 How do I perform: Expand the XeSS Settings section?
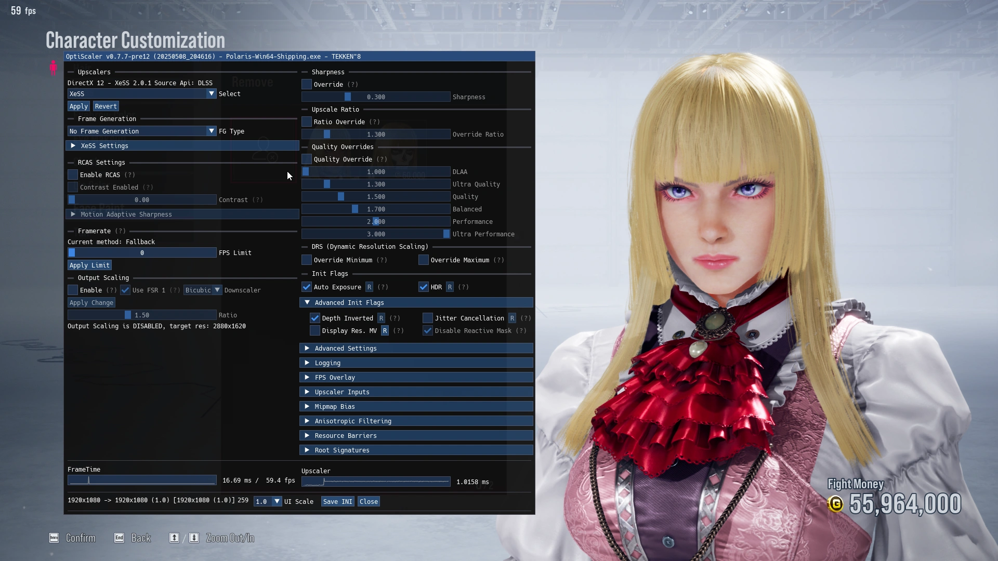(182, 145)
